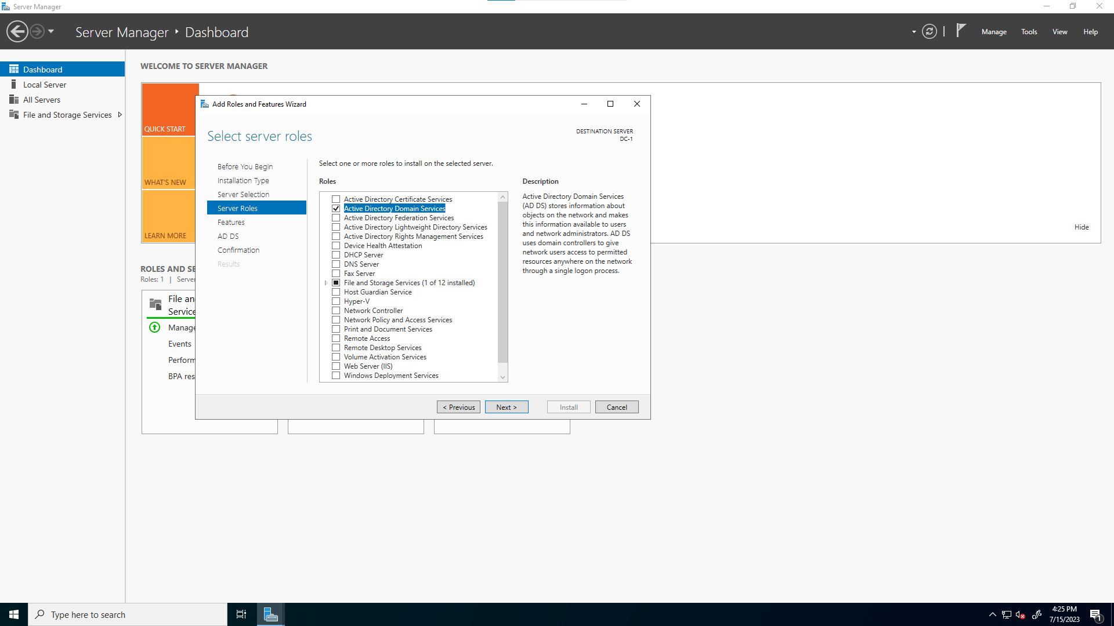The height and width of the screenshot is (626, 1114).
Task: Check Device Health Attestation role
Action: (336, 246)
